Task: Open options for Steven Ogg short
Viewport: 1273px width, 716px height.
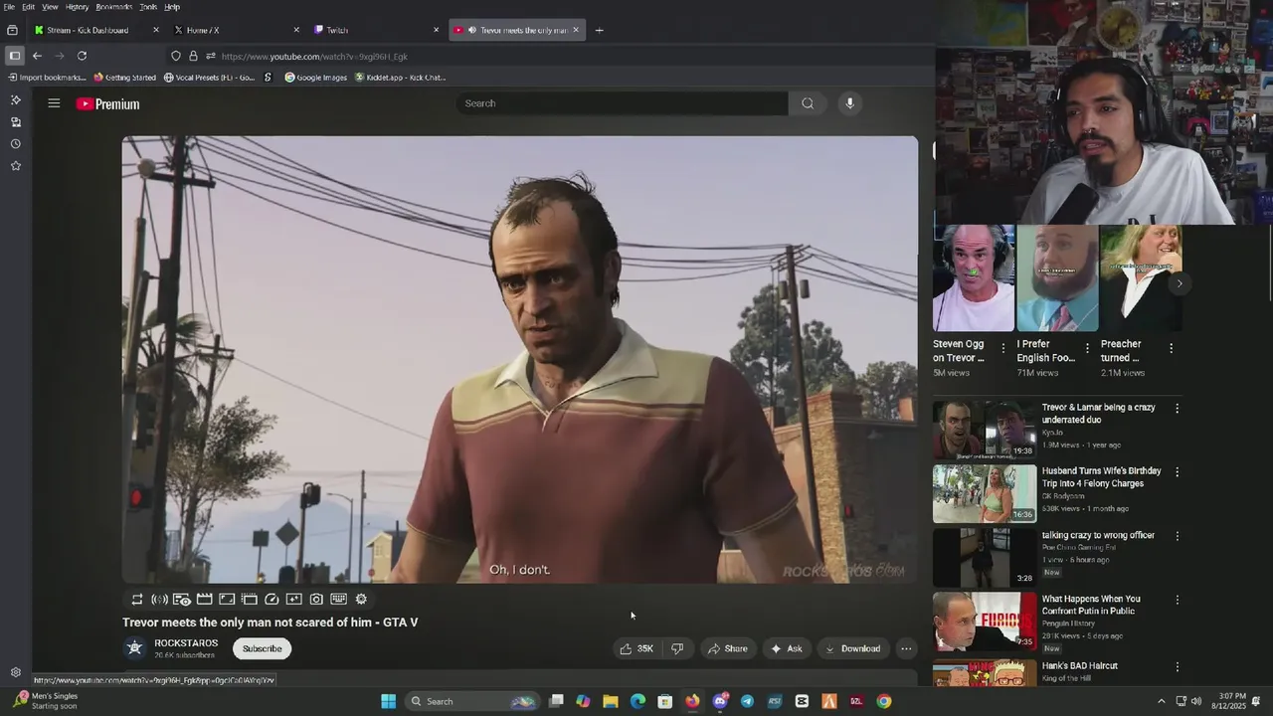Action: tap(1002, 348)
